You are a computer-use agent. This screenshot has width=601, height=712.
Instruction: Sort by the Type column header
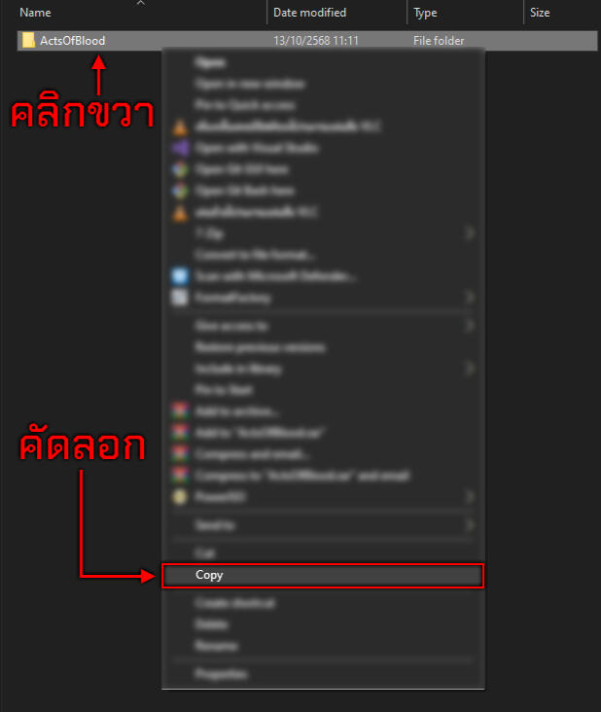click(x=425, y=13)
